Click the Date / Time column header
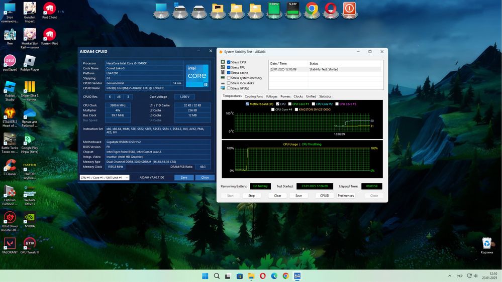 [288, 63]
